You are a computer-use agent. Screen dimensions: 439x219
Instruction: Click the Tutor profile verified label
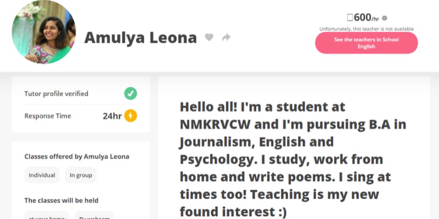[x=57, y=94]
